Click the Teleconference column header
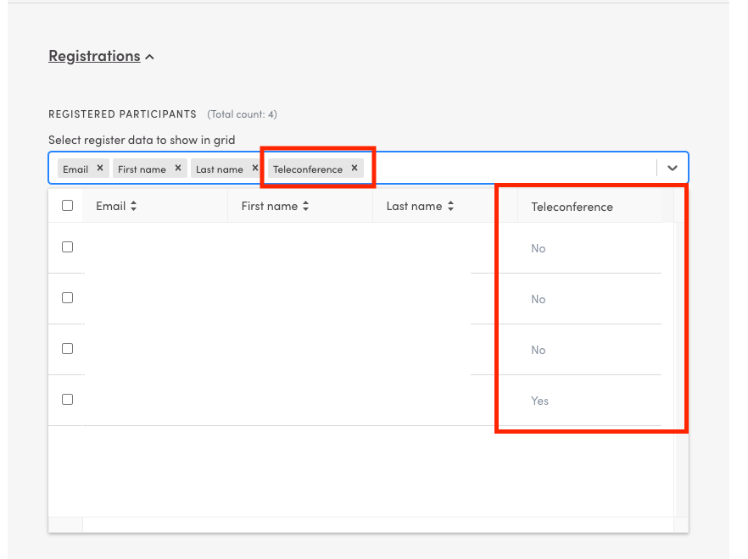The height and width of the screenshot is (559, 748). pos(572,207)
